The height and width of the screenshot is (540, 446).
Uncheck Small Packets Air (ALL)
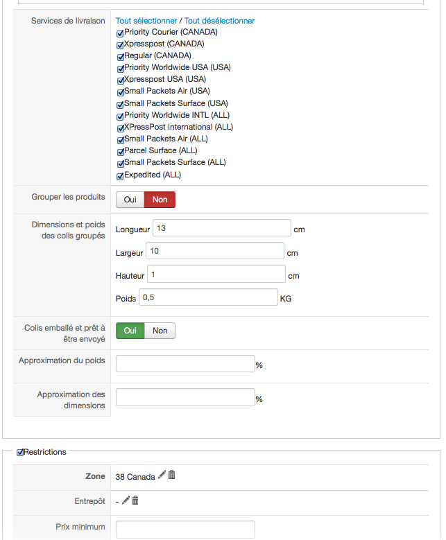(120, 140)
